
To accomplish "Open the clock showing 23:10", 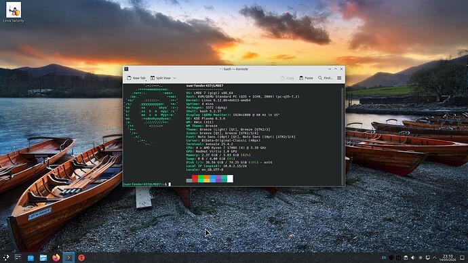I will pos(448,258).
